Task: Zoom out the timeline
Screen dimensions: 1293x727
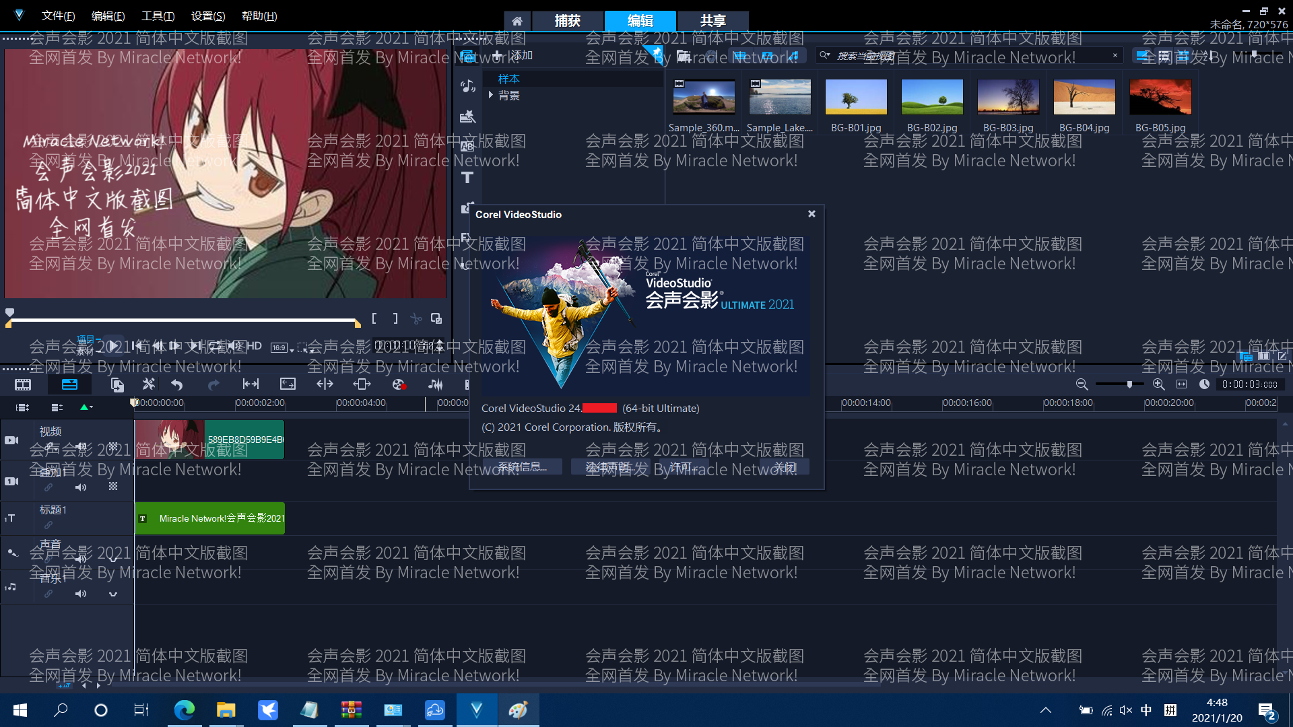Action: coord(1082,384)
